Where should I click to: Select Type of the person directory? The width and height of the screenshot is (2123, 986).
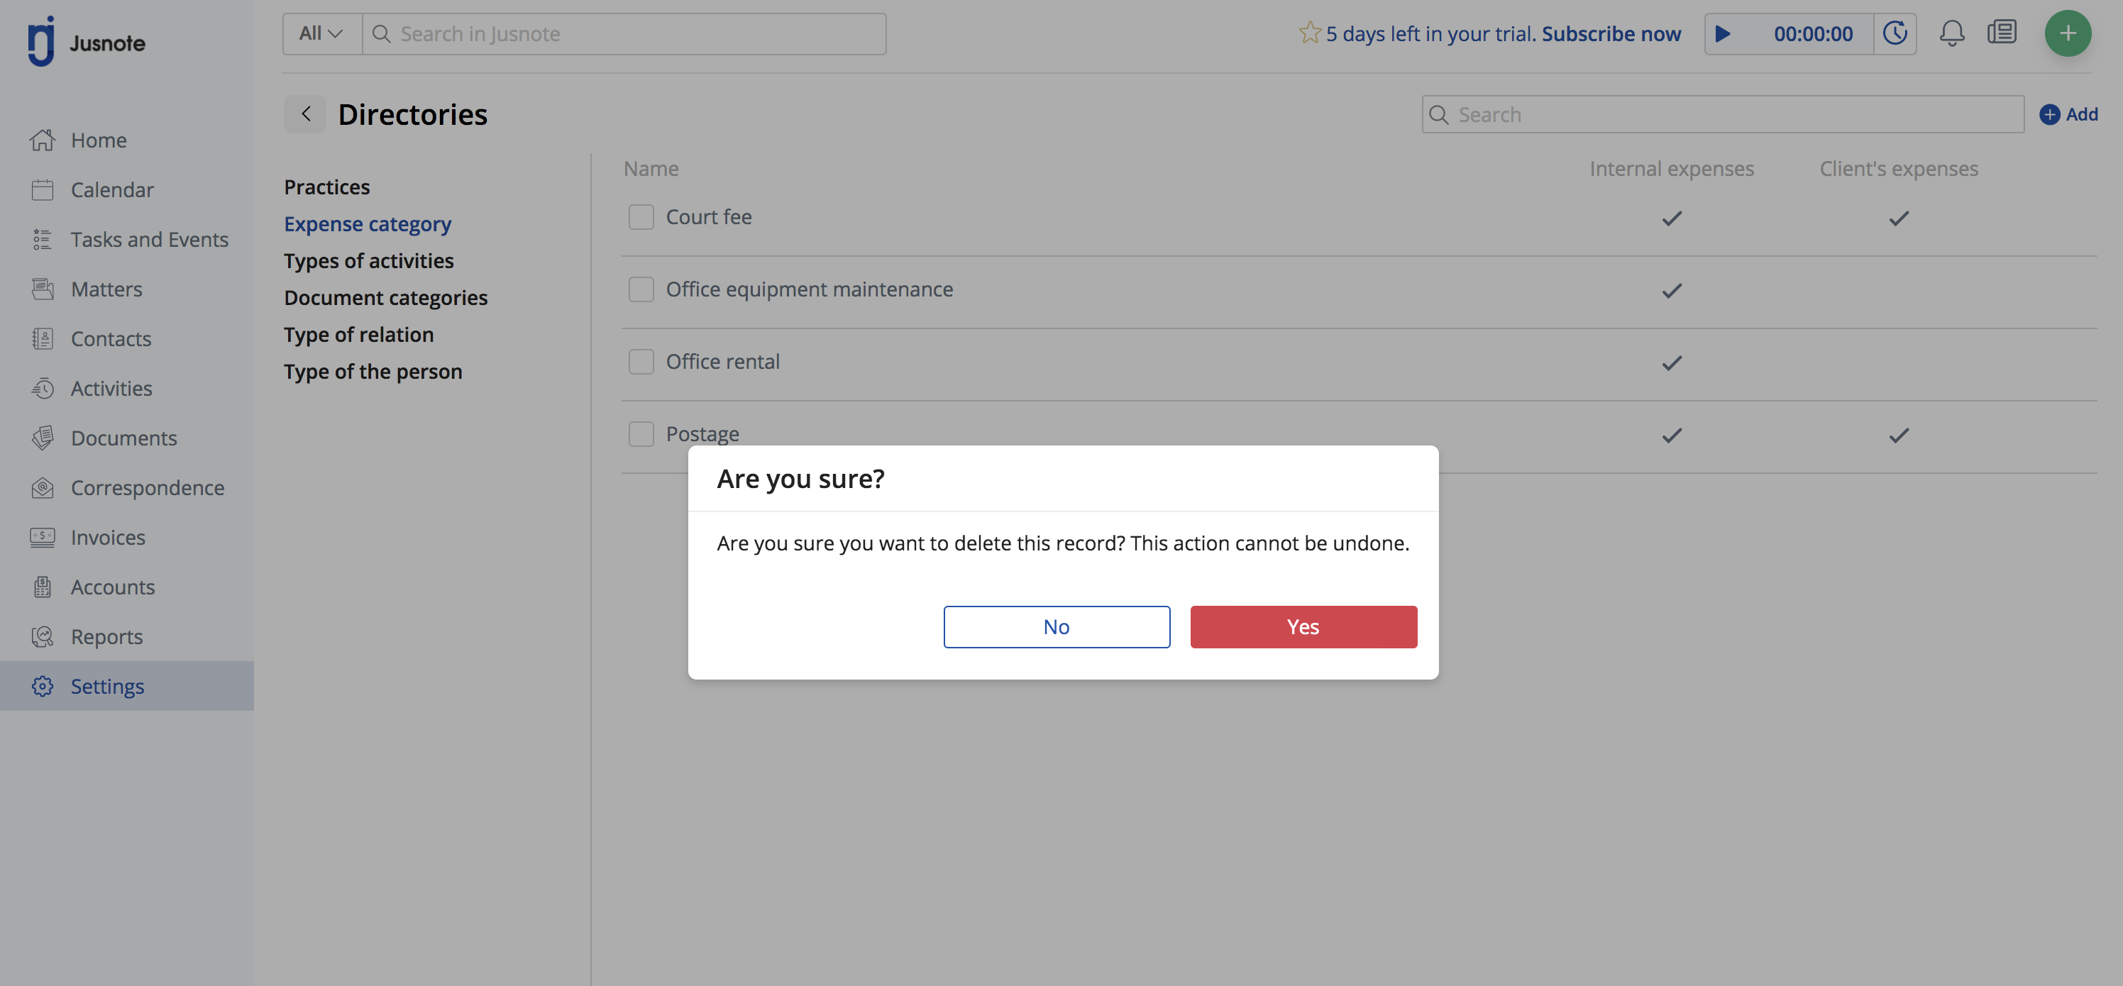(373, 372)
